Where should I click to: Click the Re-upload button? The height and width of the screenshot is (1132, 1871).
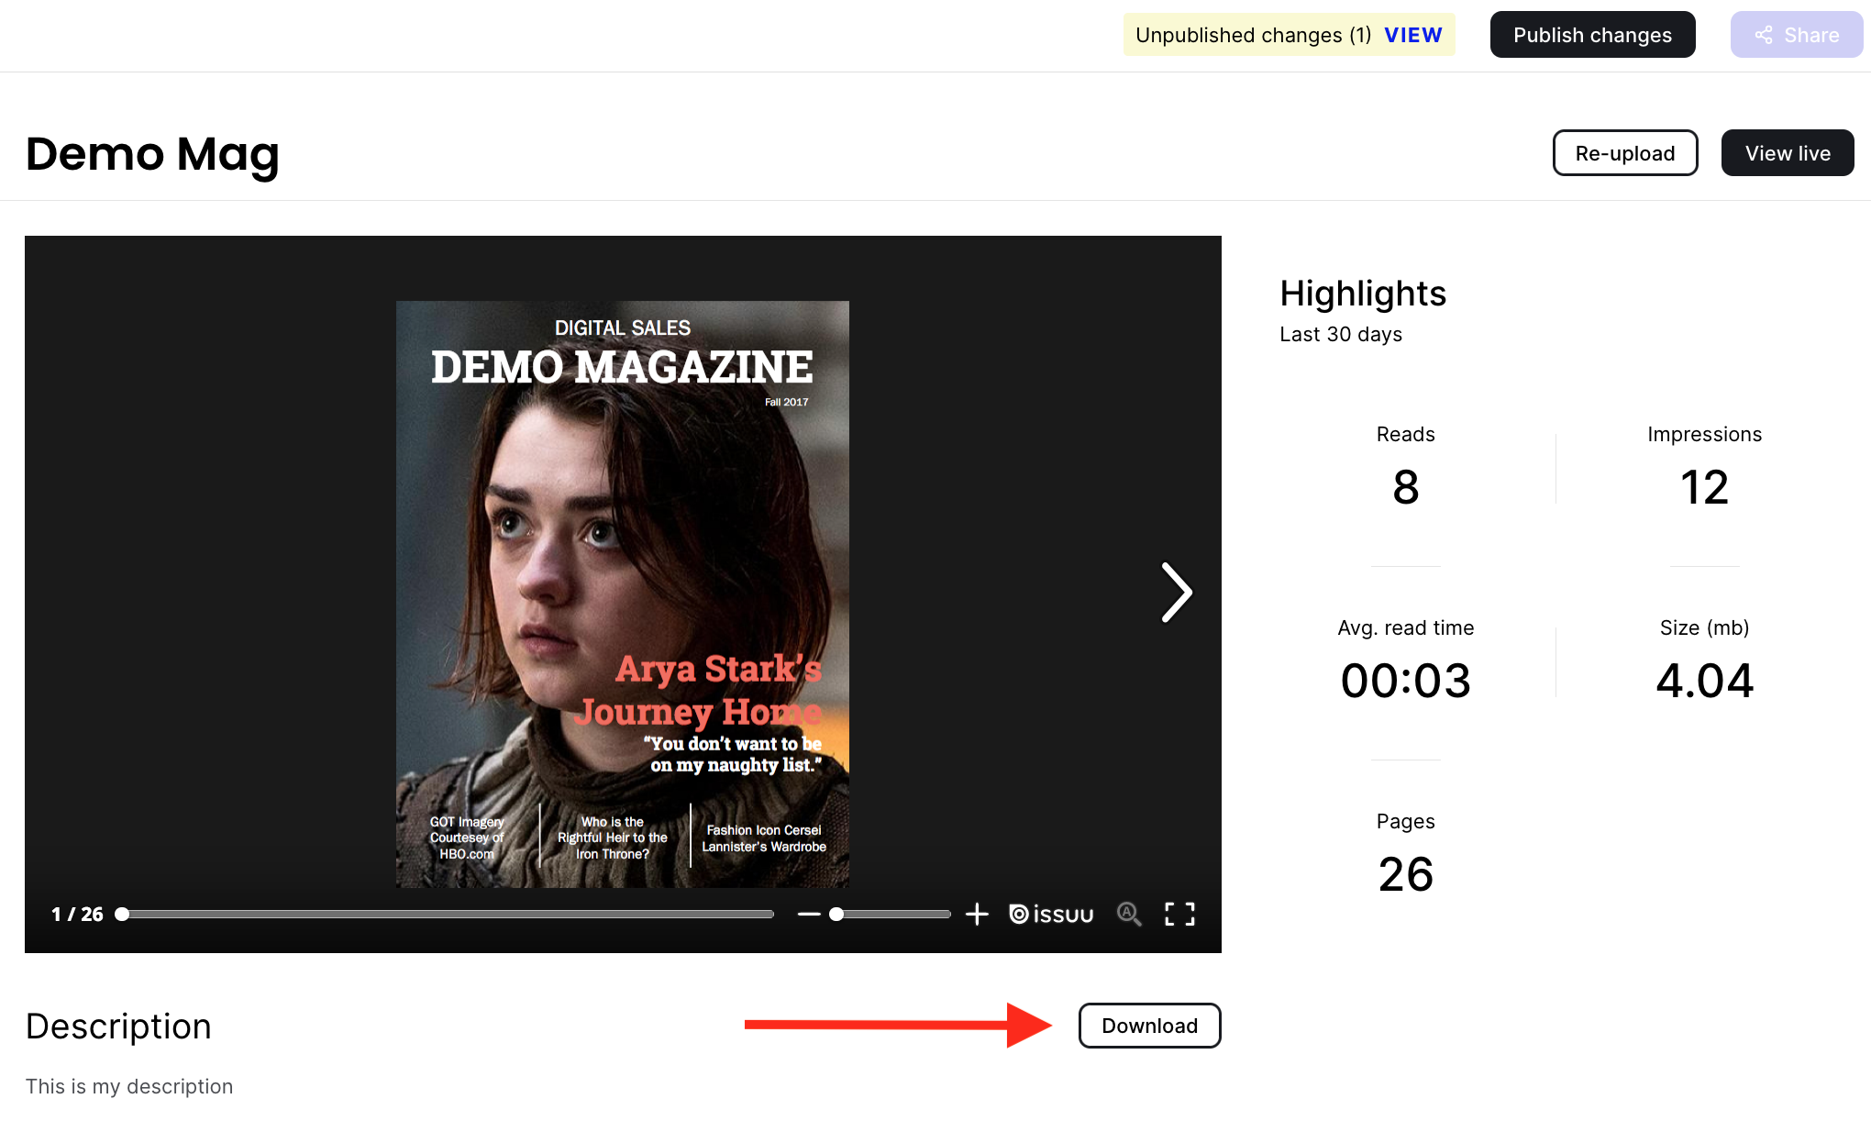[x=1625, y=153]
